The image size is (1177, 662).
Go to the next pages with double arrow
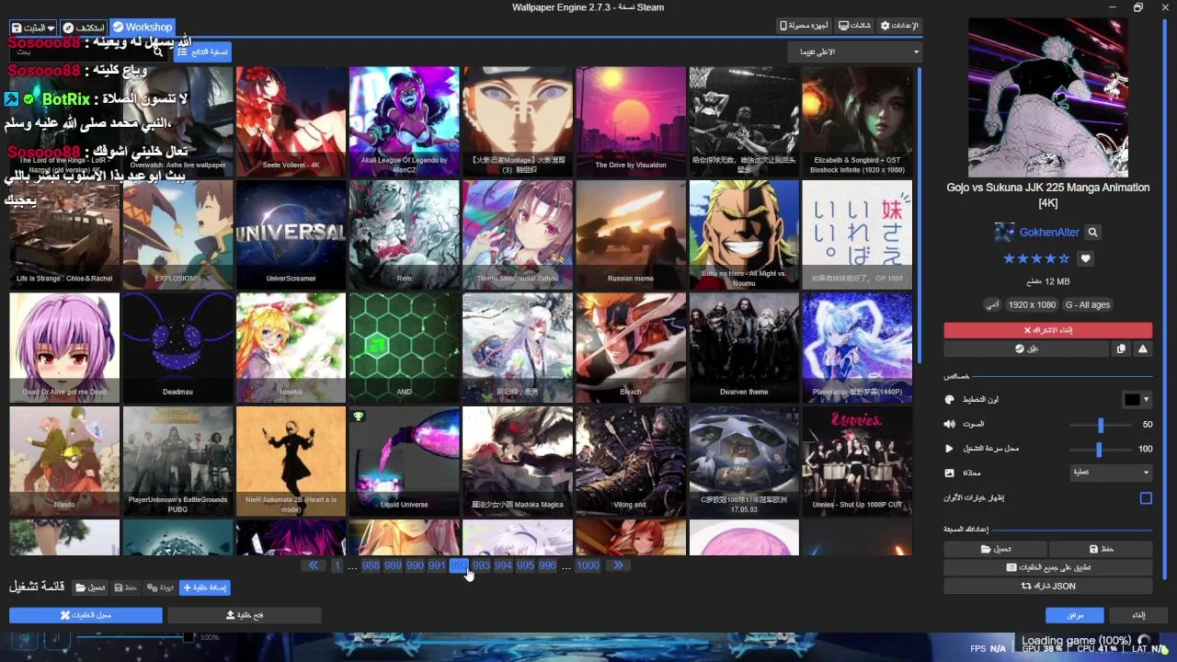coord(618,565)
